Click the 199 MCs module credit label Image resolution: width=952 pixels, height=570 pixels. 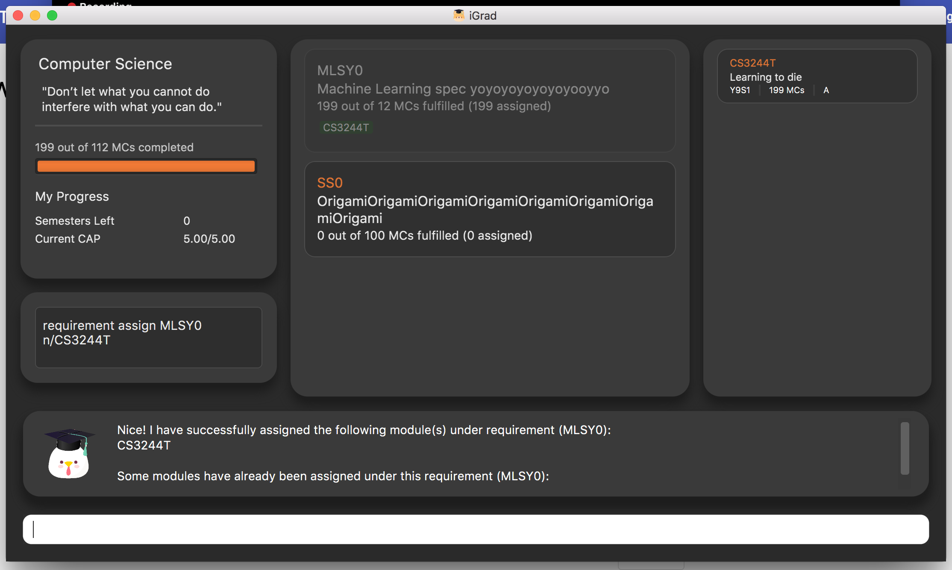[786, 90]
